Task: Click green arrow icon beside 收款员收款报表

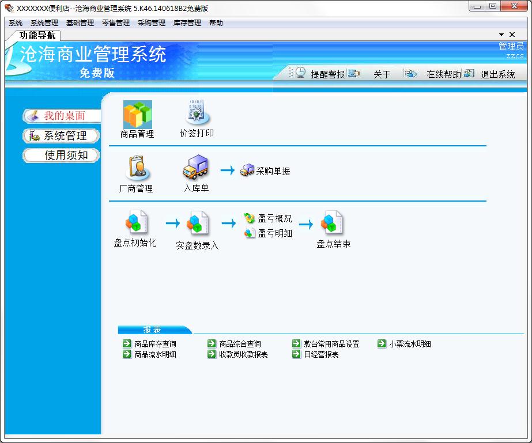Action: [x=212, y=354]
